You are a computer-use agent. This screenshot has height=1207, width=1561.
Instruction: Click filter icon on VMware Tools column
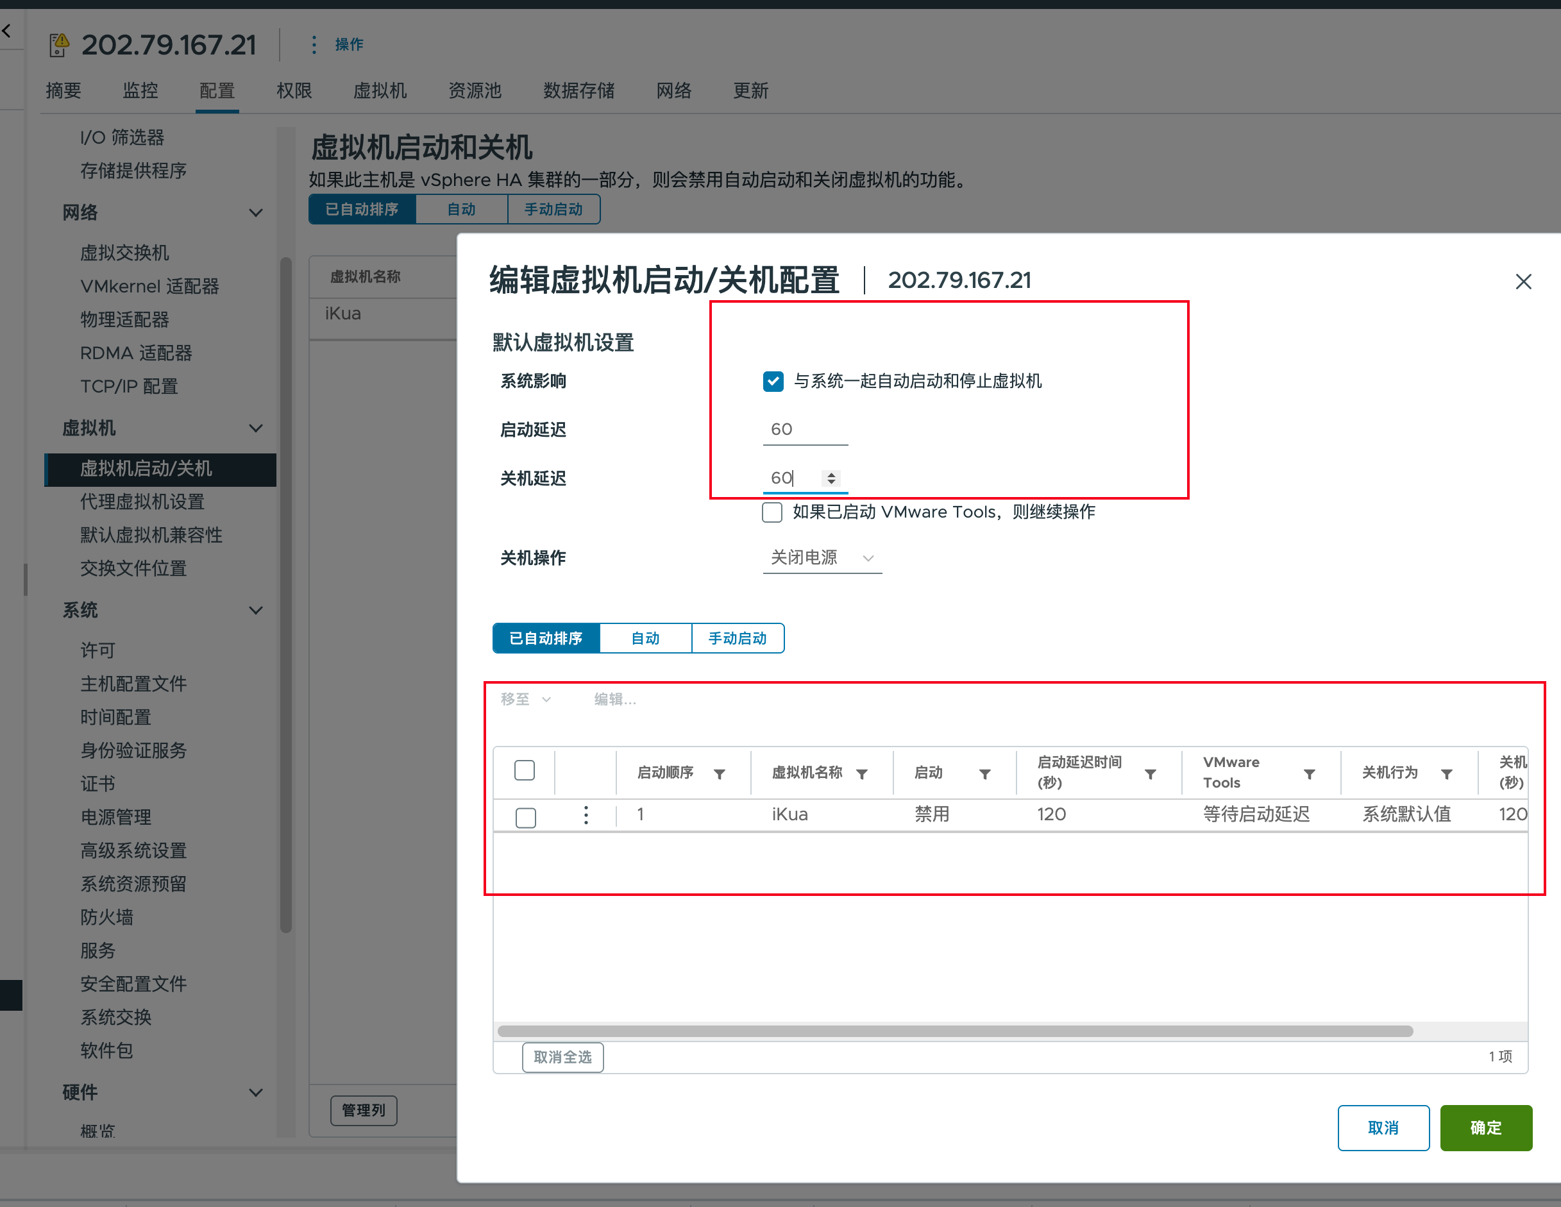pos(1309,774)
